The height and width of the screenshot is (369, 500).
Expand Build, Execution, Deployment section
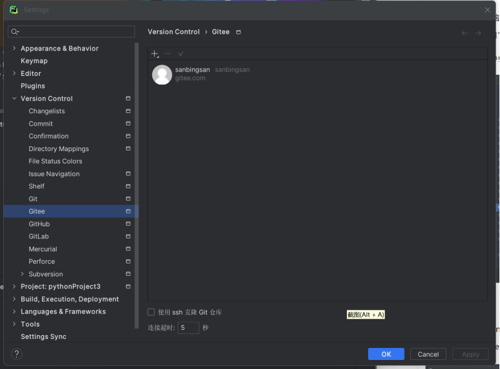14,299
